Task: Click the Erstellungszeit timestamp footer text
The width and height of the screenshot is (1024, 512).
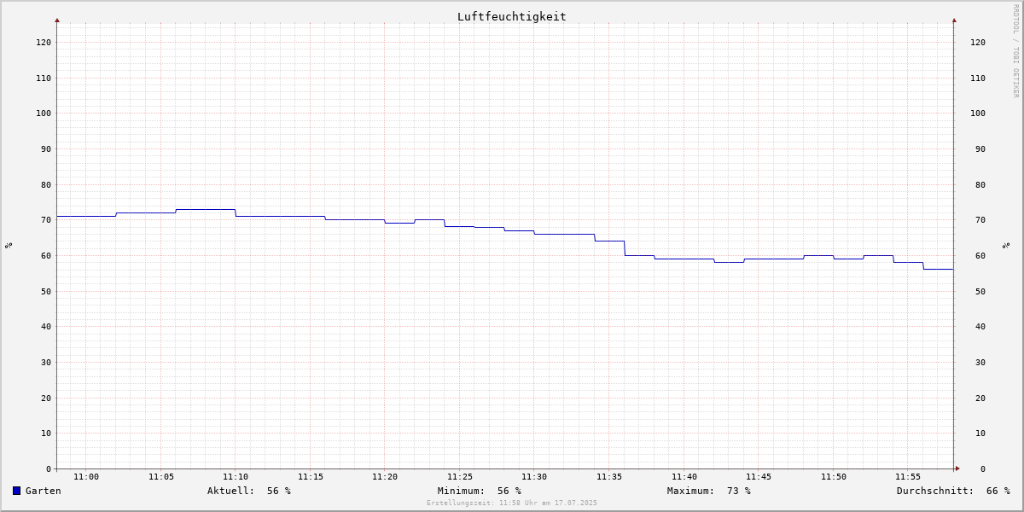Action: pyautogui.click(x=512, y=503)
